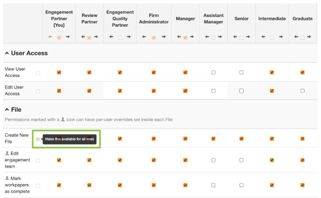Image resolution: width=321 pixels, height=198 pixels.
Task: Uncheck Create New File for Senior
Action: click(242, 138)
